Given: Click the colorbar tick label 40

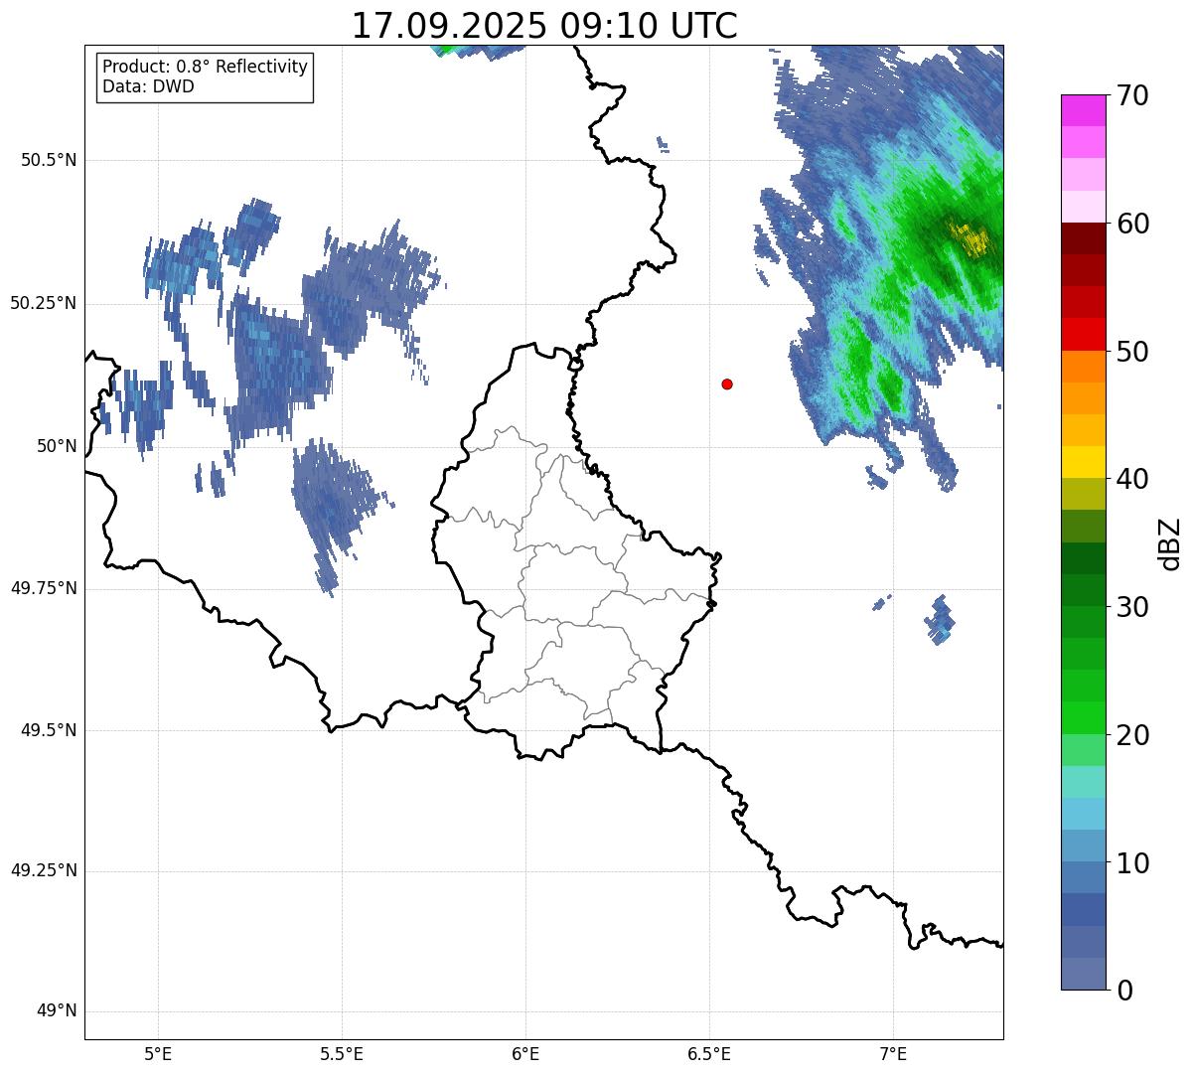Looking at the screenshot, I should click(x=1132, y=479).
